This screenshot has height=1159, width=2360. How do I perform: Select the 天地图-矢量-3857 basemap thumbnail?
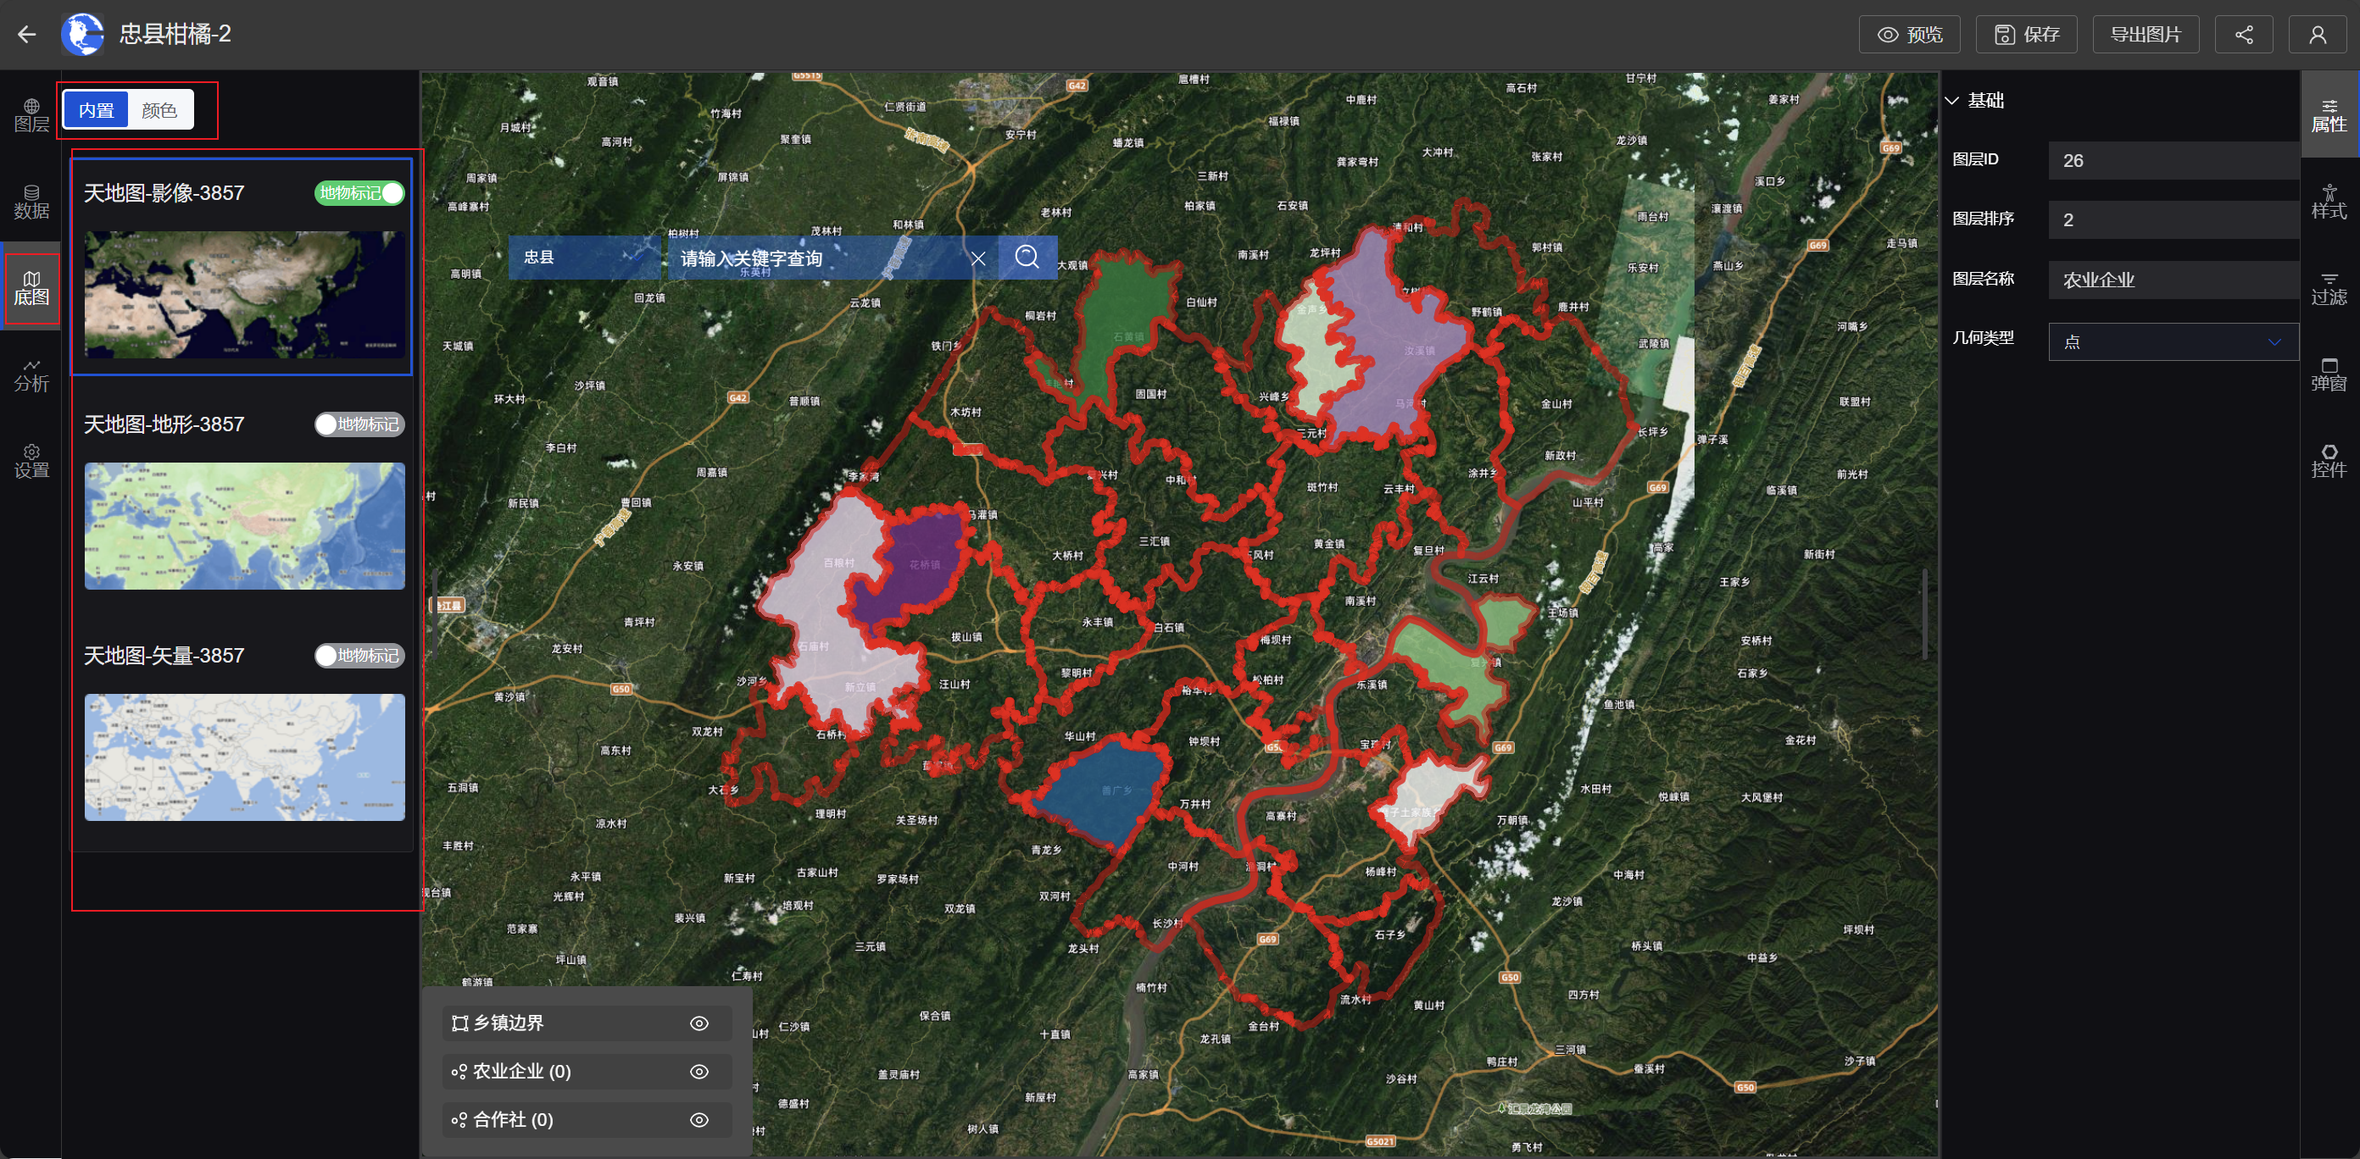pyautogui.click(x=245, y=757)
